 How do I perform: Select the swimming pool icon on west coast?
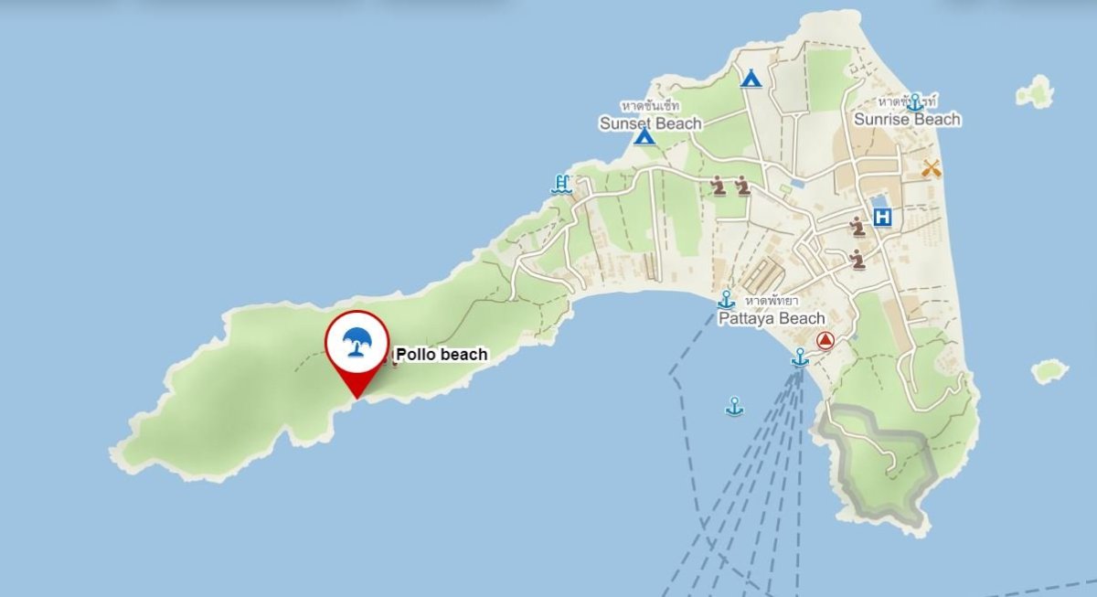(561, 184)
